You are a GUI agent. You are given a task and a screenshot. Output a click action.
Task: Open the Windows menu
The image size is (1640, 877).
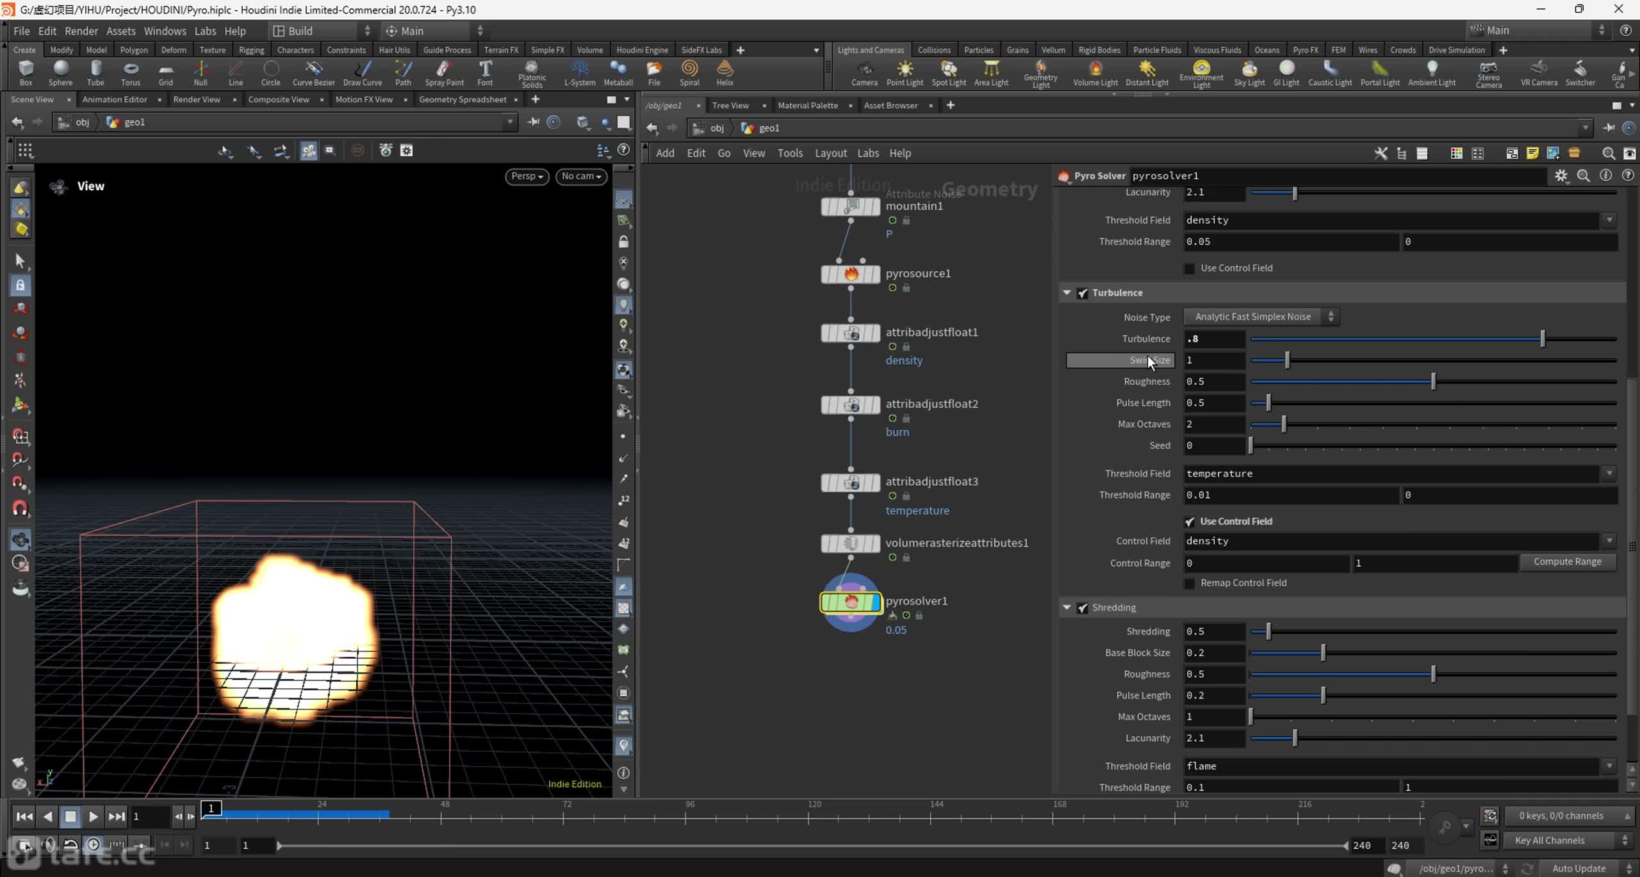165,31
